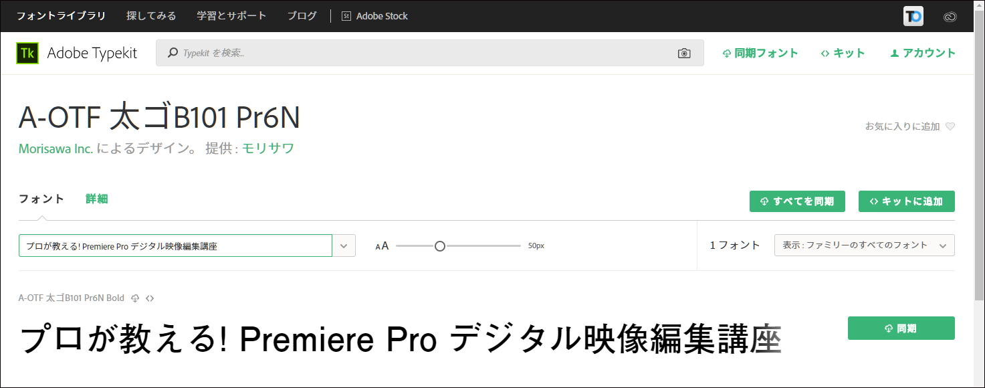Select the フォント tab

41,199
